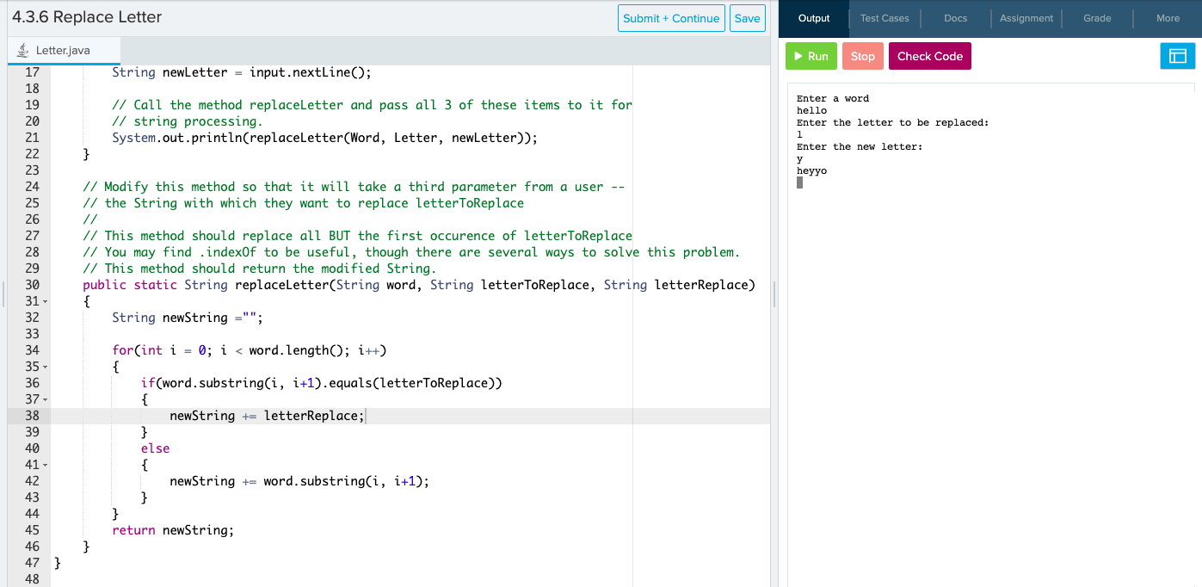Click the comment on line 28

pos(411,252)
